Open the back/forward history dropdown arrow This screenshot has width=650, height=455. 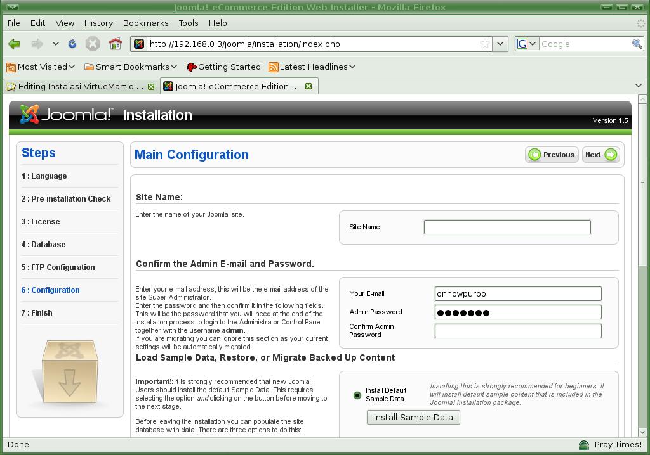coord(56,44)
